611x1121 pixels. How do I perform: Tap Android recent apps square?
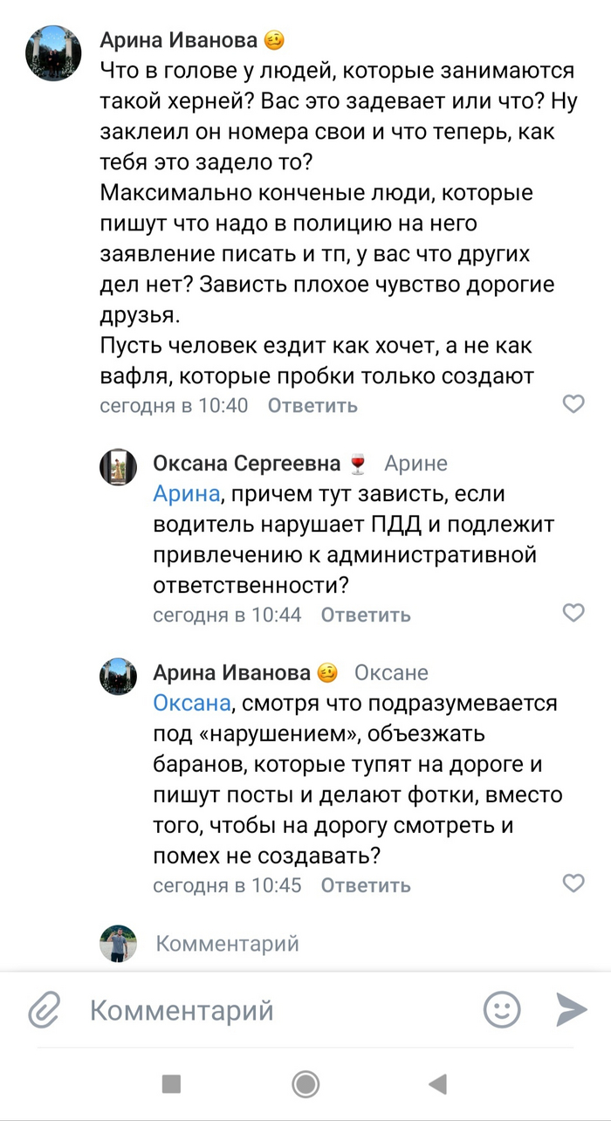click(x=171, y=1084)
